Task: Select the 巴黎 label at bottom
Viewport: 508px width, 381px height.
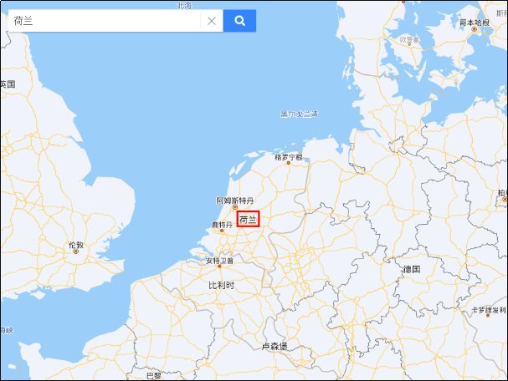Action: tap(153, 376)
